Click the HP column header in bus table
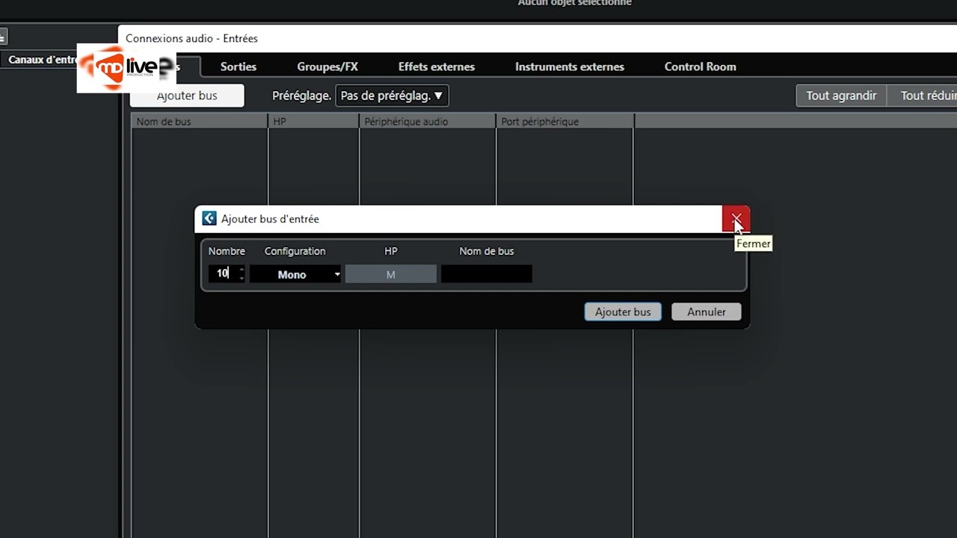 coord(314,121)
